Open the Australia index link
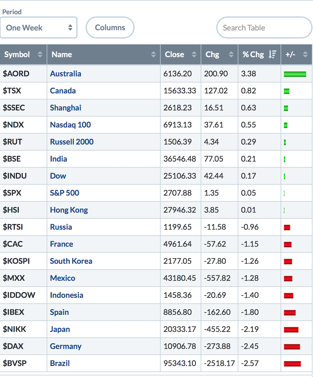This screenshot has width=313, height=377. (x=65, y=74)
